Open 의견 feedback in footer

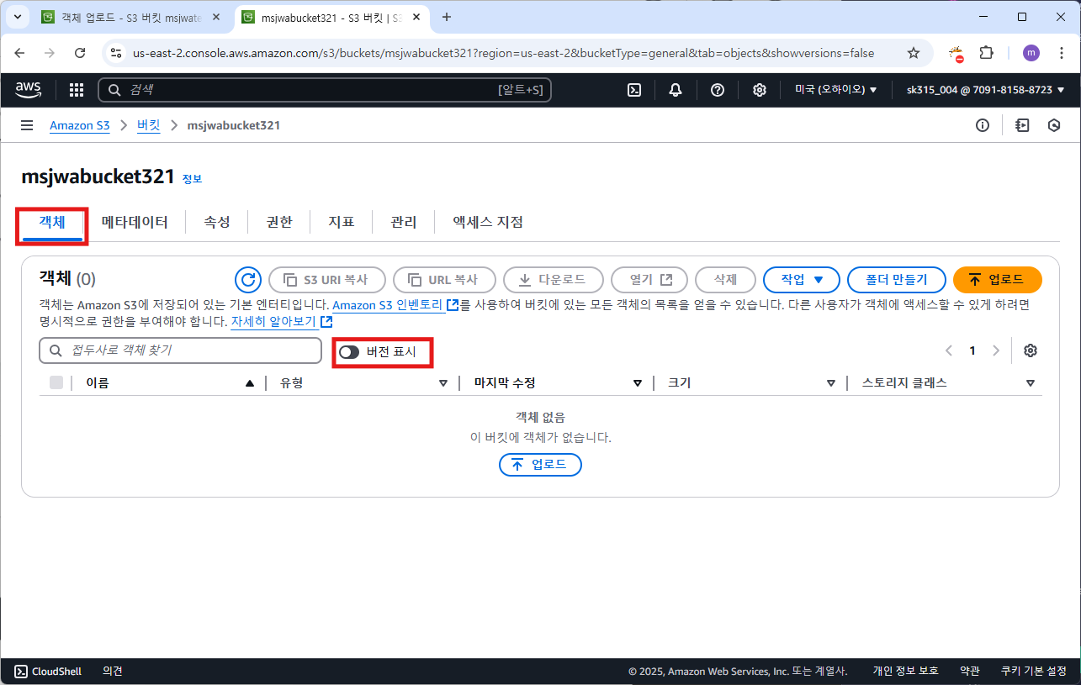113,672
